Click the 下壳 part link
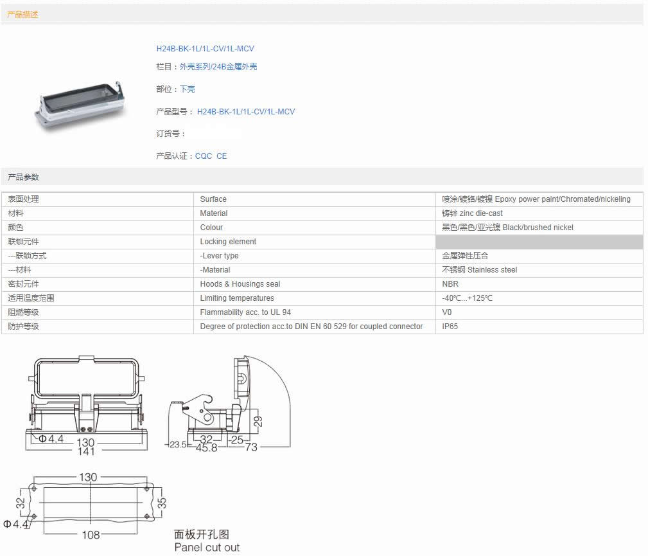Viewport: 648px width, 556px height. click(x=188, y=89)
